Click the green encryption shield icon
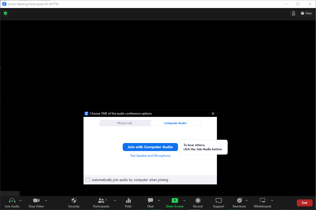Viewport: 316px width, 210px height. 5,13
